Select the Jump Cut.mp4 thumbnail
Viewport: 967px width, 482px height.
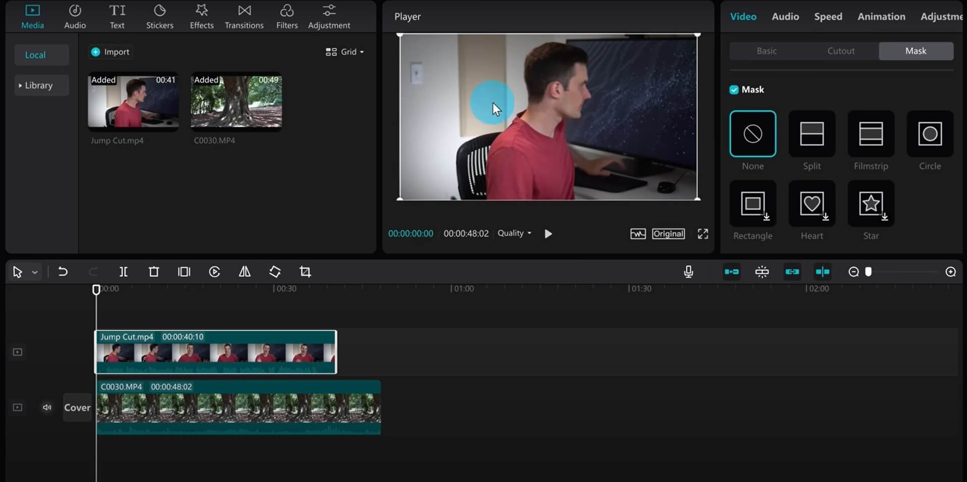pos(133,101)
